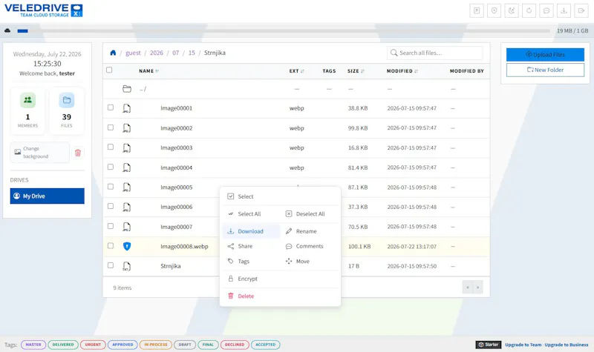
Task: Click the file icon of Image00007
Action: 126,227
